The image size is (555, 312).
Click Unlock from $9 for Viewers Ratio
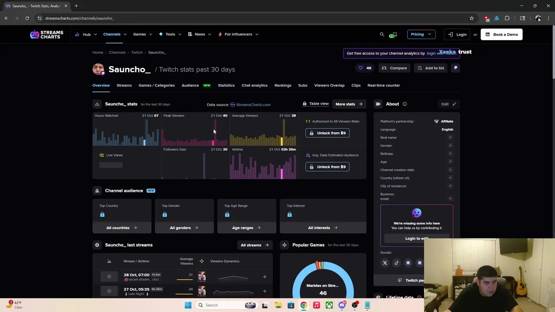[327, 133]
